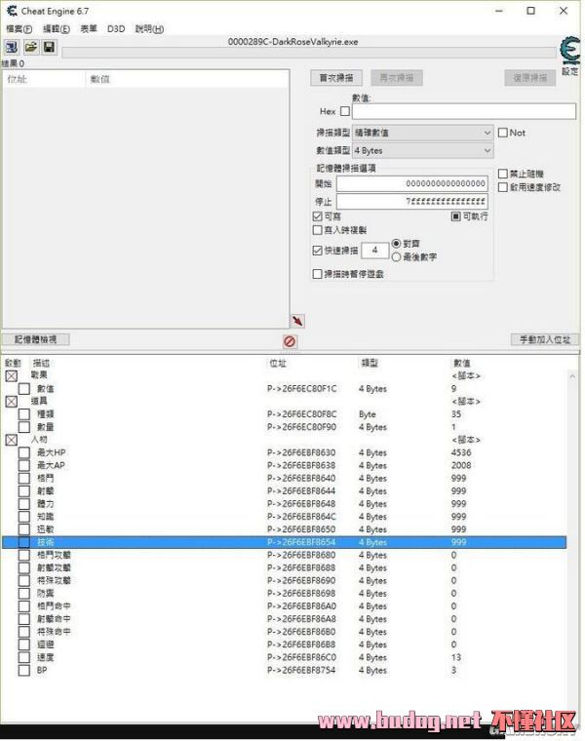Click the 再次掃描 Next Scan button
The height and width of the screenshot is (741, 585).
(397, 77)
